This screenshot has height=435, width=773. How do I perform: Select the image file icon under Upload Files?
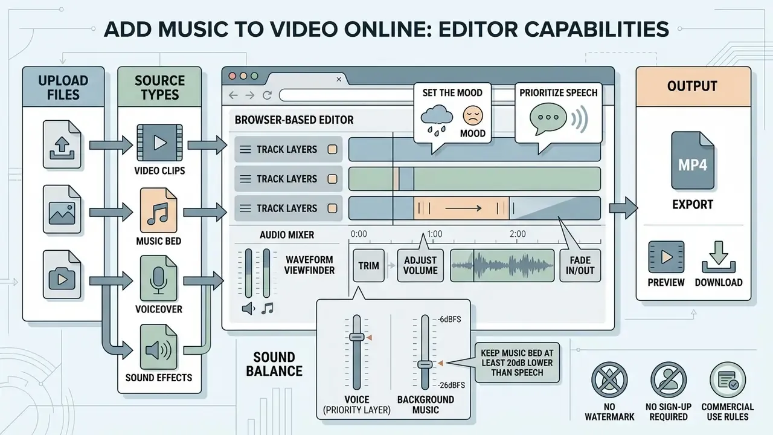coord(62,210)
